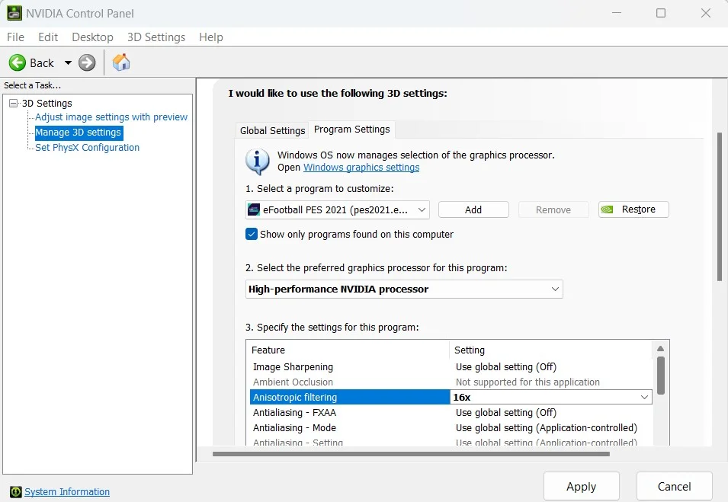The image size is (728, 502).
Task: Open the File menu
Action: (15, 37)
